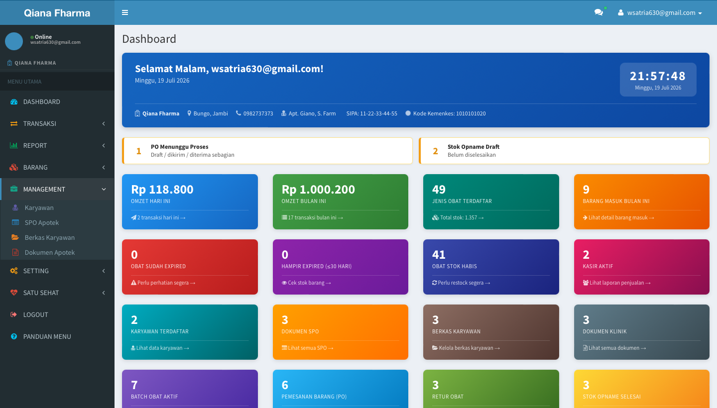Click the Logout exit icon

click(x=14, y=314)
